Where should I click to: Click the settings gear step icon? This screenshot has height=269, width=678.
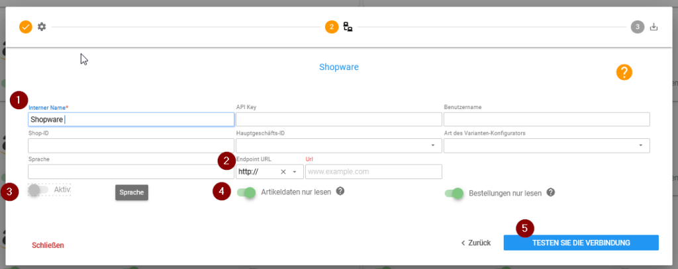(x=42, y=27)
